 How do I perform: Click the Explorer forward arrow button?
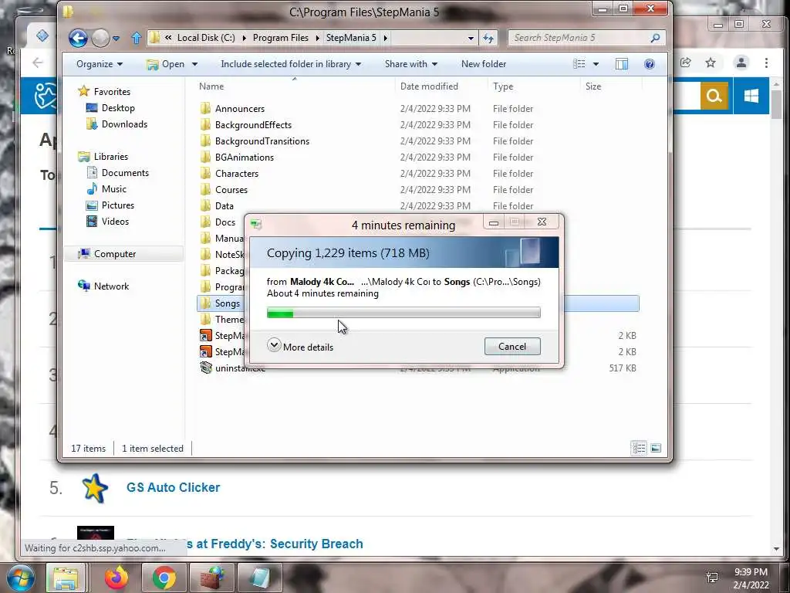coord(101,39)
